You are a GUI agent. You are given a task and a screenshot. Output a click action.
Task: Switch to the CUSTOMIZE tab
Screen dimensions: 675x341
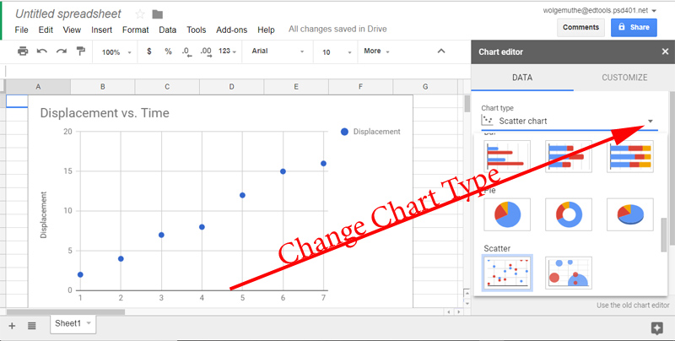(624, 78)
